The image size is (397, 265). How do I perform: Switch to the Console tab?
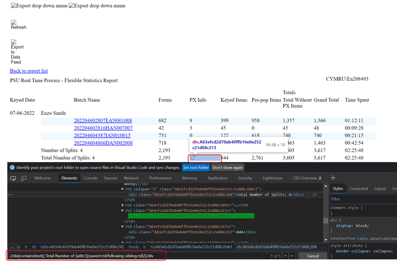[90, 178]
